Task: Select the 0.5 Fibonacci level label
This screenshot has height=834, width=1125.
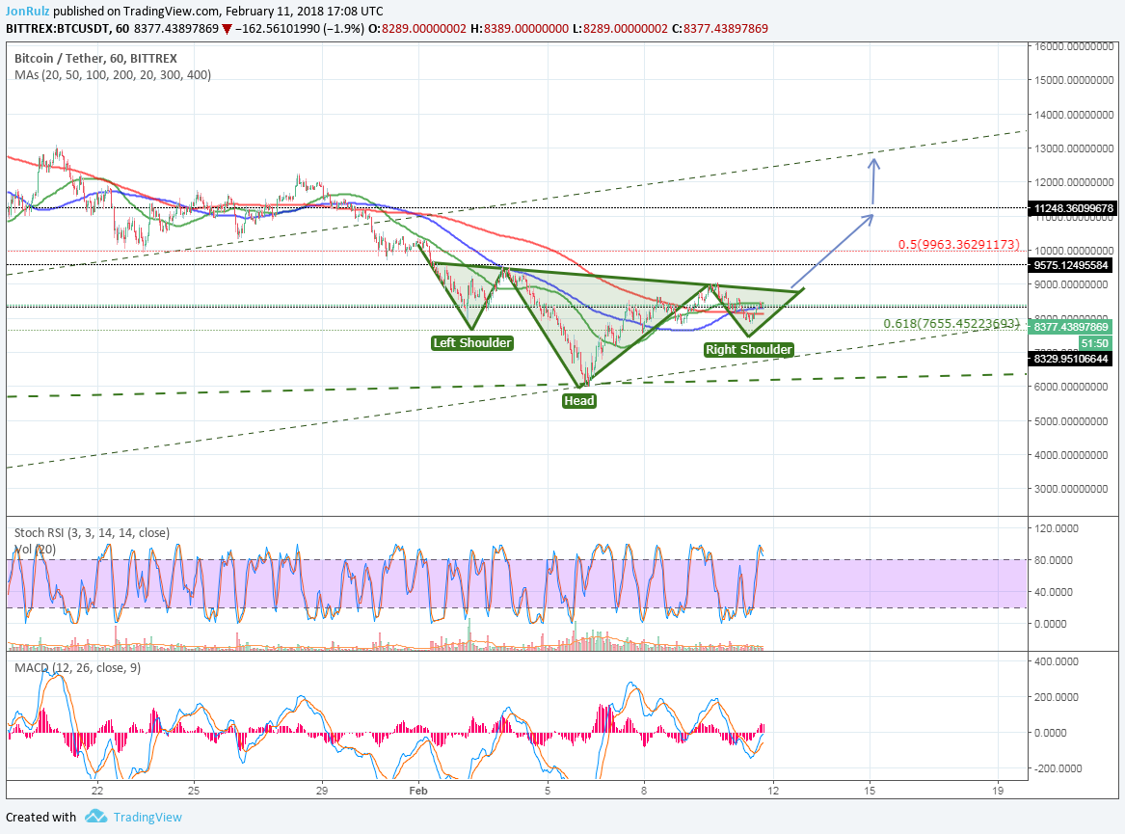Action: coord(958,245)
